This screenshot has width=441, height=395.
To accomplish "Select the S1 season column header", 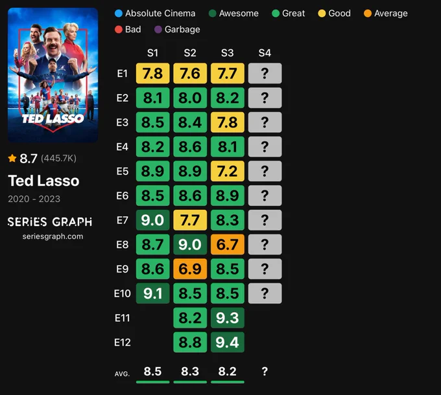I will [152, 53].
